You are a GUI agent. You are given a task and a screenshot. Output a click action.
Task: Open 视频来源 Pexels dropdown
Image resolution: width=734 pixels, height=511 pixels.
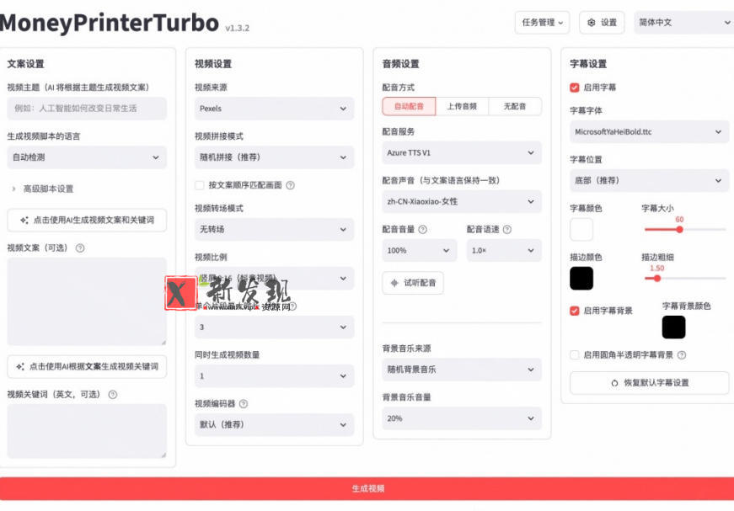275,109
